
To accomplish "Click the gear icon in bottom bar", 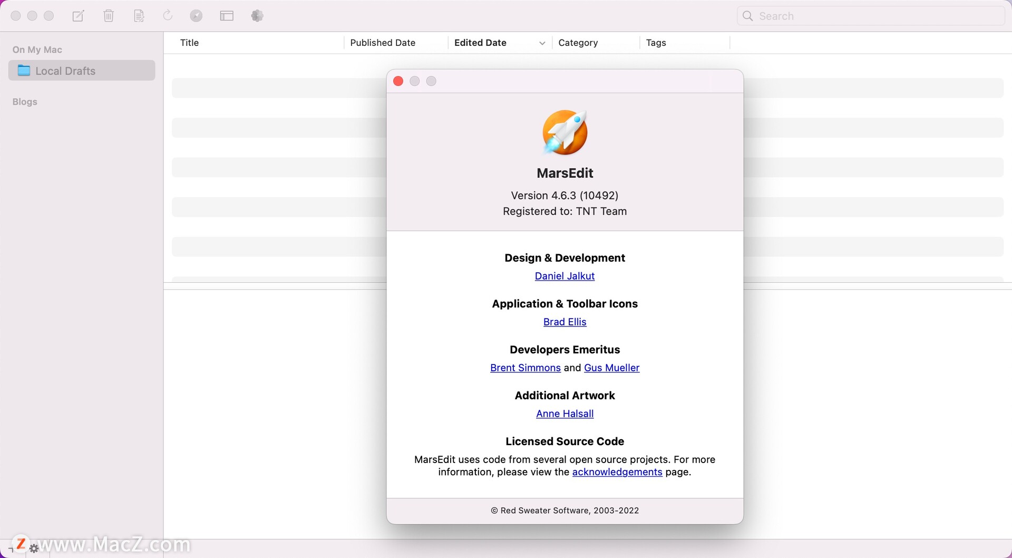I will coord(34,549).
